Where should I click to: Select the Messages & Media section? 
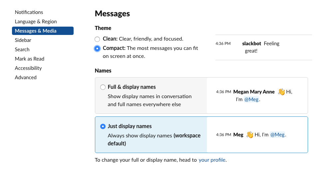click(43, 31)
